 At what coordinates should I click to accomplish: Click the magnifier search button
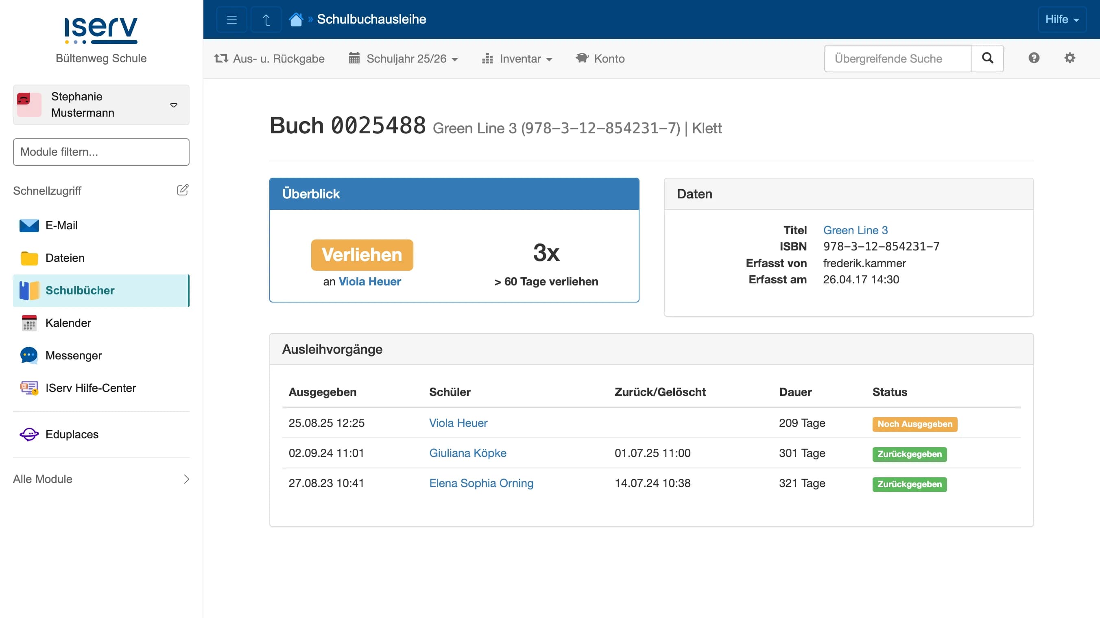987,59
